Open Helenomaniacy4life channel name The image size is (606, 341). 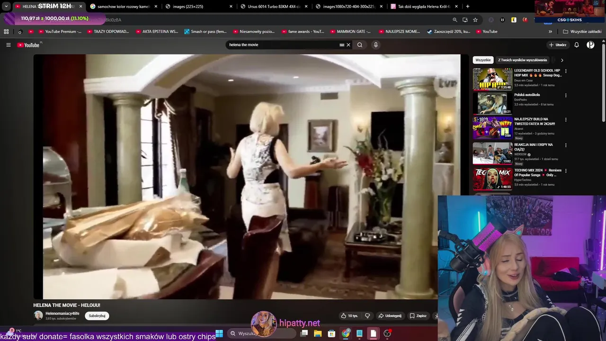tap(62, 314)
